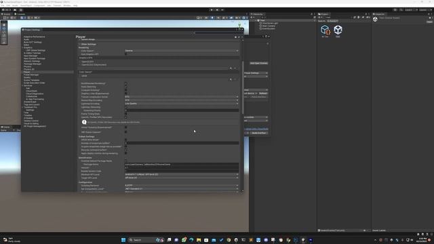
Task: Click the Step frame button
Action: click(x=222, y=10)
